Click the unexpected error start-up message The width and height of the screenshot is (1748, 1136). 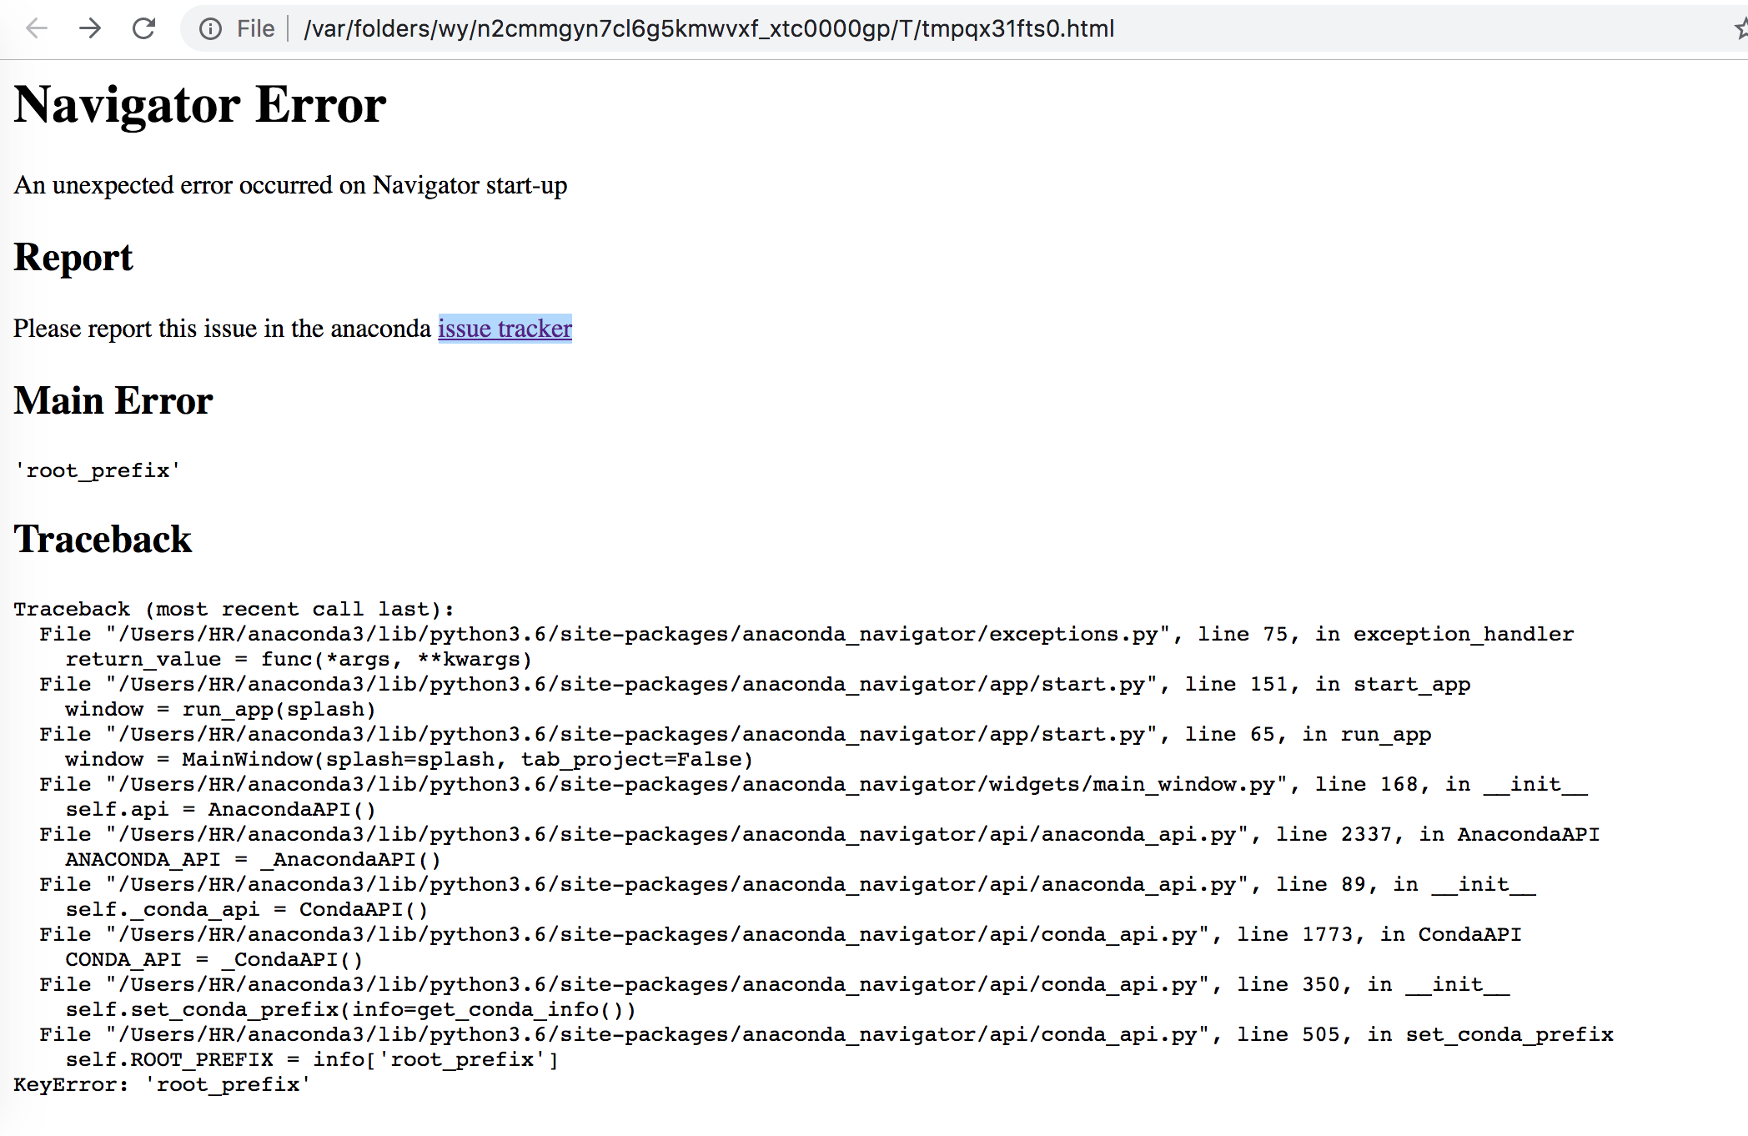tap(290, 185)
